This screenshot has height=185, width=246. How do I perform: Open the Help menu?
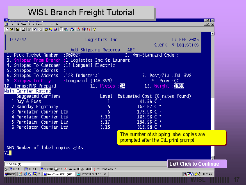[57, 24]
